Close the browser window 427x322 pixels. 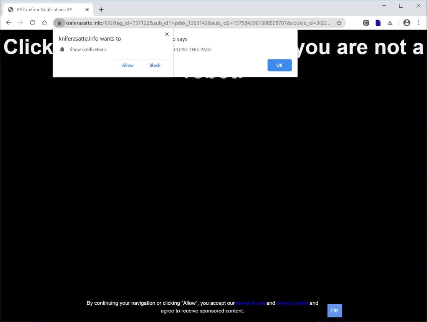[x=418, y=5]
